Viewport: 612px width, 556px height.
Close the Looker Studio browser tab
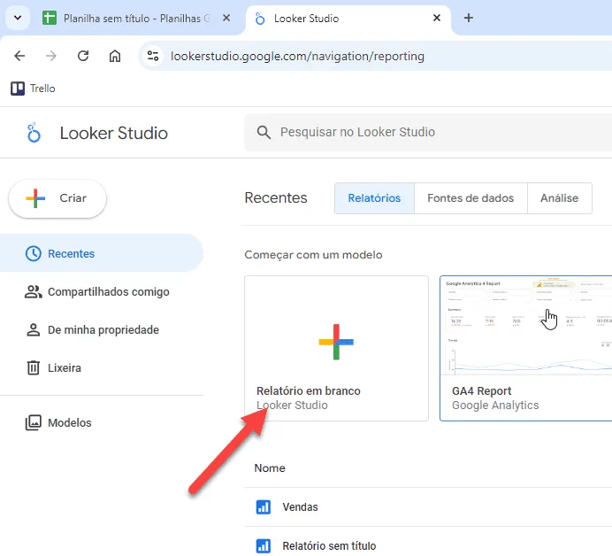(x=437, y=18)
